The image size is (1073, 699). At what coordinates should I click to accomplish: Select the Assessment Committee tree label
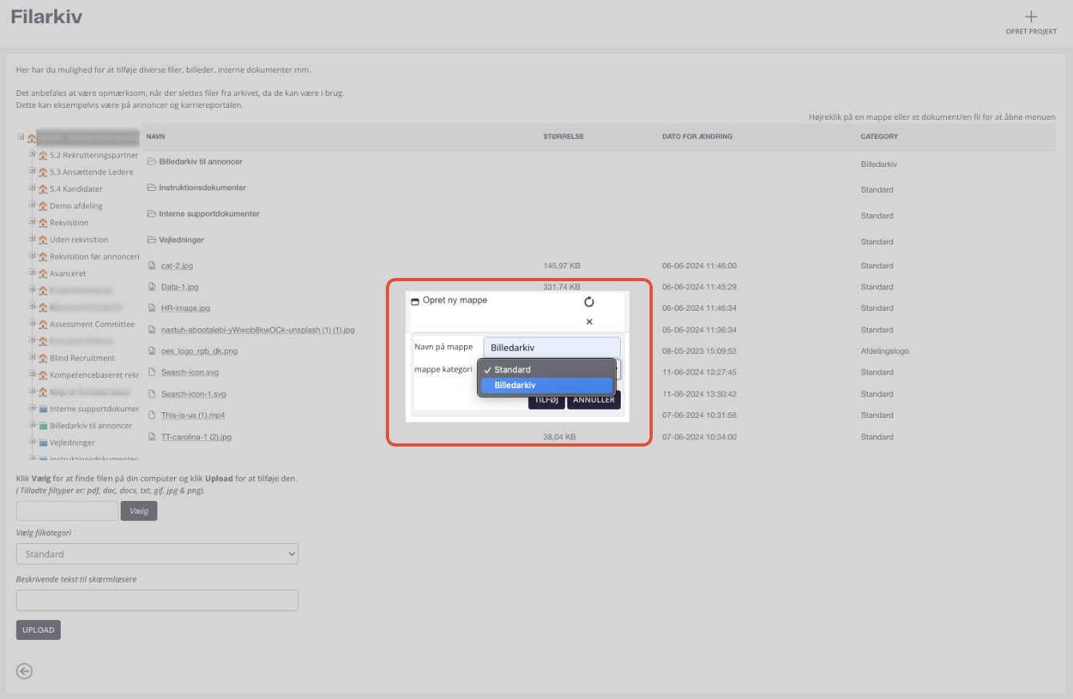92,324
